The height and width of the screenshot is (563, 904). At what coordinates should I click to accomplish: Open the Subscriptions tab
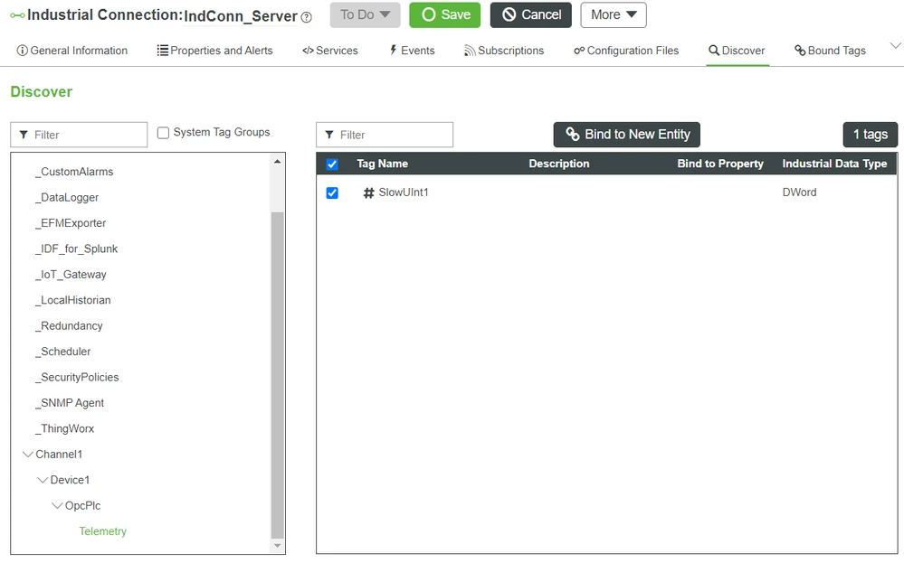coord(504,51)
